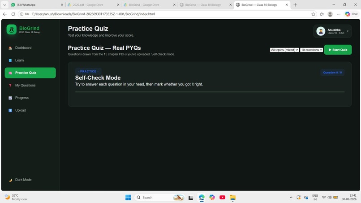Click the sync update tray icon
361x203 pixels.
[299, 198]
